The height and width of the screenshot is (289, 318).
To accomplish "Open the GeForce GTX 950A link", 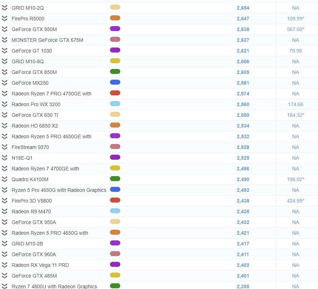I will pyautogui.click(x=34, y=222).
